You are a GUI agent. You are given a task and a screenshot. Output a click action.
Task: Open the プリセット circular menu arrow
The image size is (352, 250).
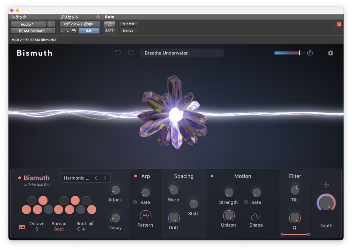pyautogui.click(x=98, y=17)
